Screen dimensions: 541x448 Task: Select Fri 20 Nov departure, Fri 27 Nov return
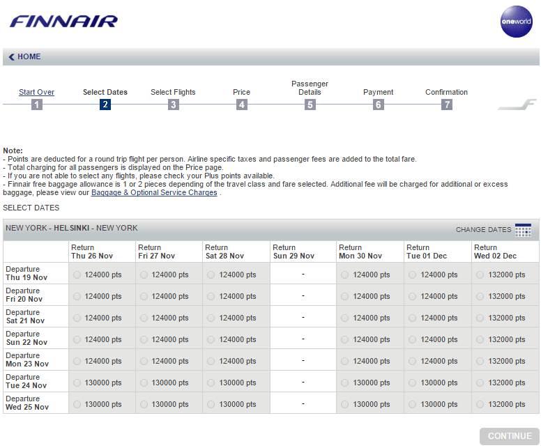[144, 297]
